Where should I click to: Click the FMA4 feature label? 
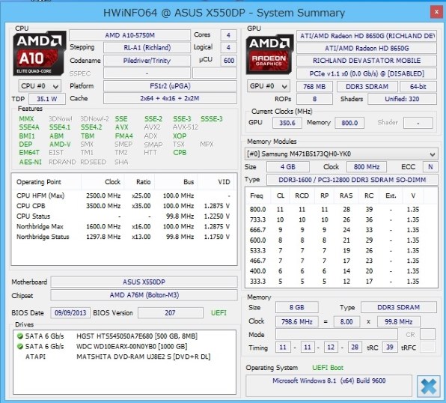point(124,136)
